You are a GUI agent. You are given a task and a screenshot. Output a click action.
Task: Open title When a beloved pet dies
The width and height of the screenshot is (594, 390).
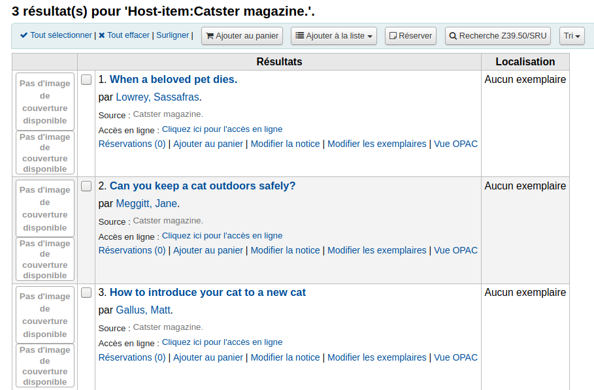(174, 80)
